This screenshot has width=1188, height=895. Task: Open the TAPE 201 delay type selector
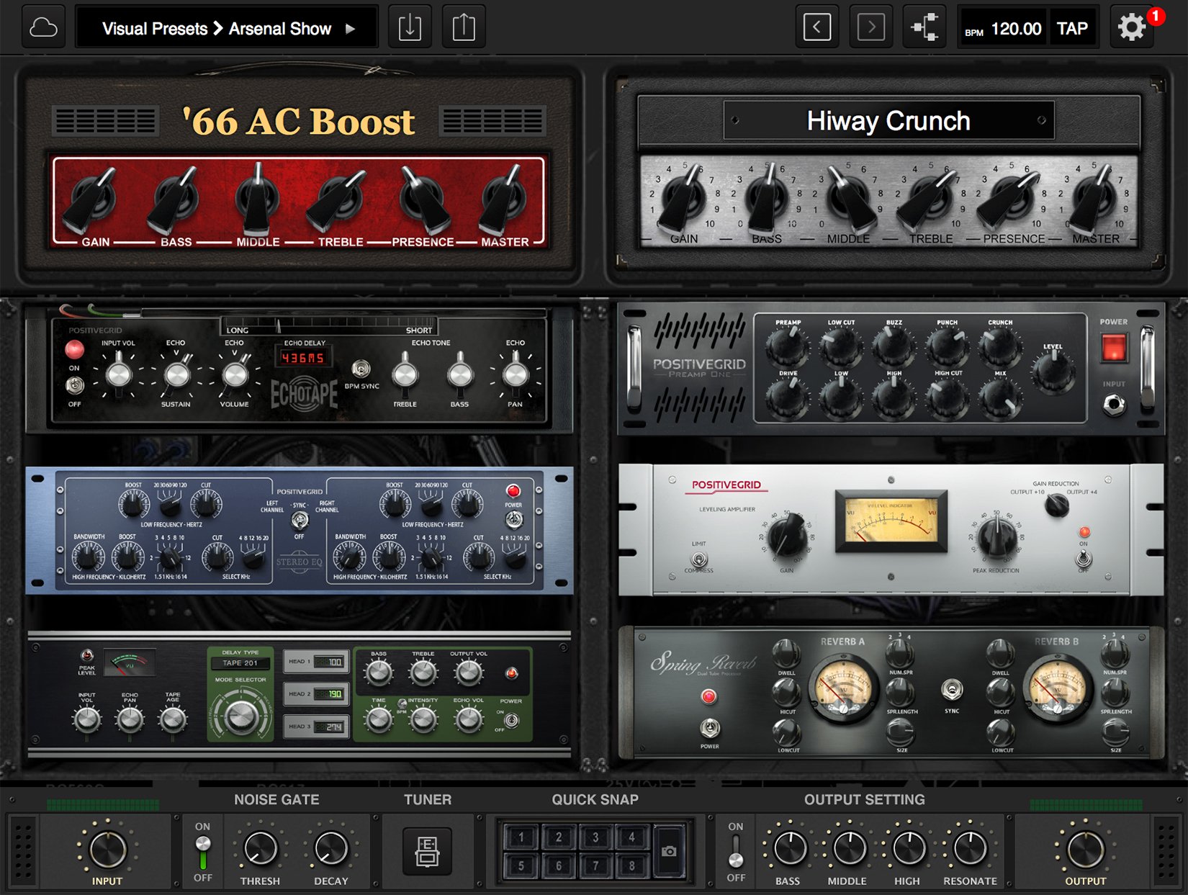click(x=240, y=664)
